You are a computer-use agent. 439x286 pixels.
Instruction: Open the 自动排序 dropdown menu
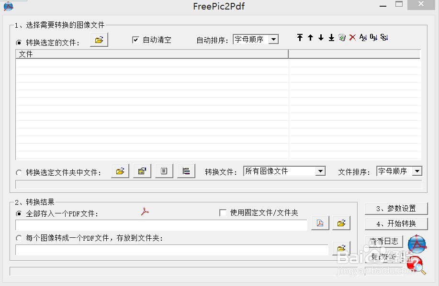point(273,39)
